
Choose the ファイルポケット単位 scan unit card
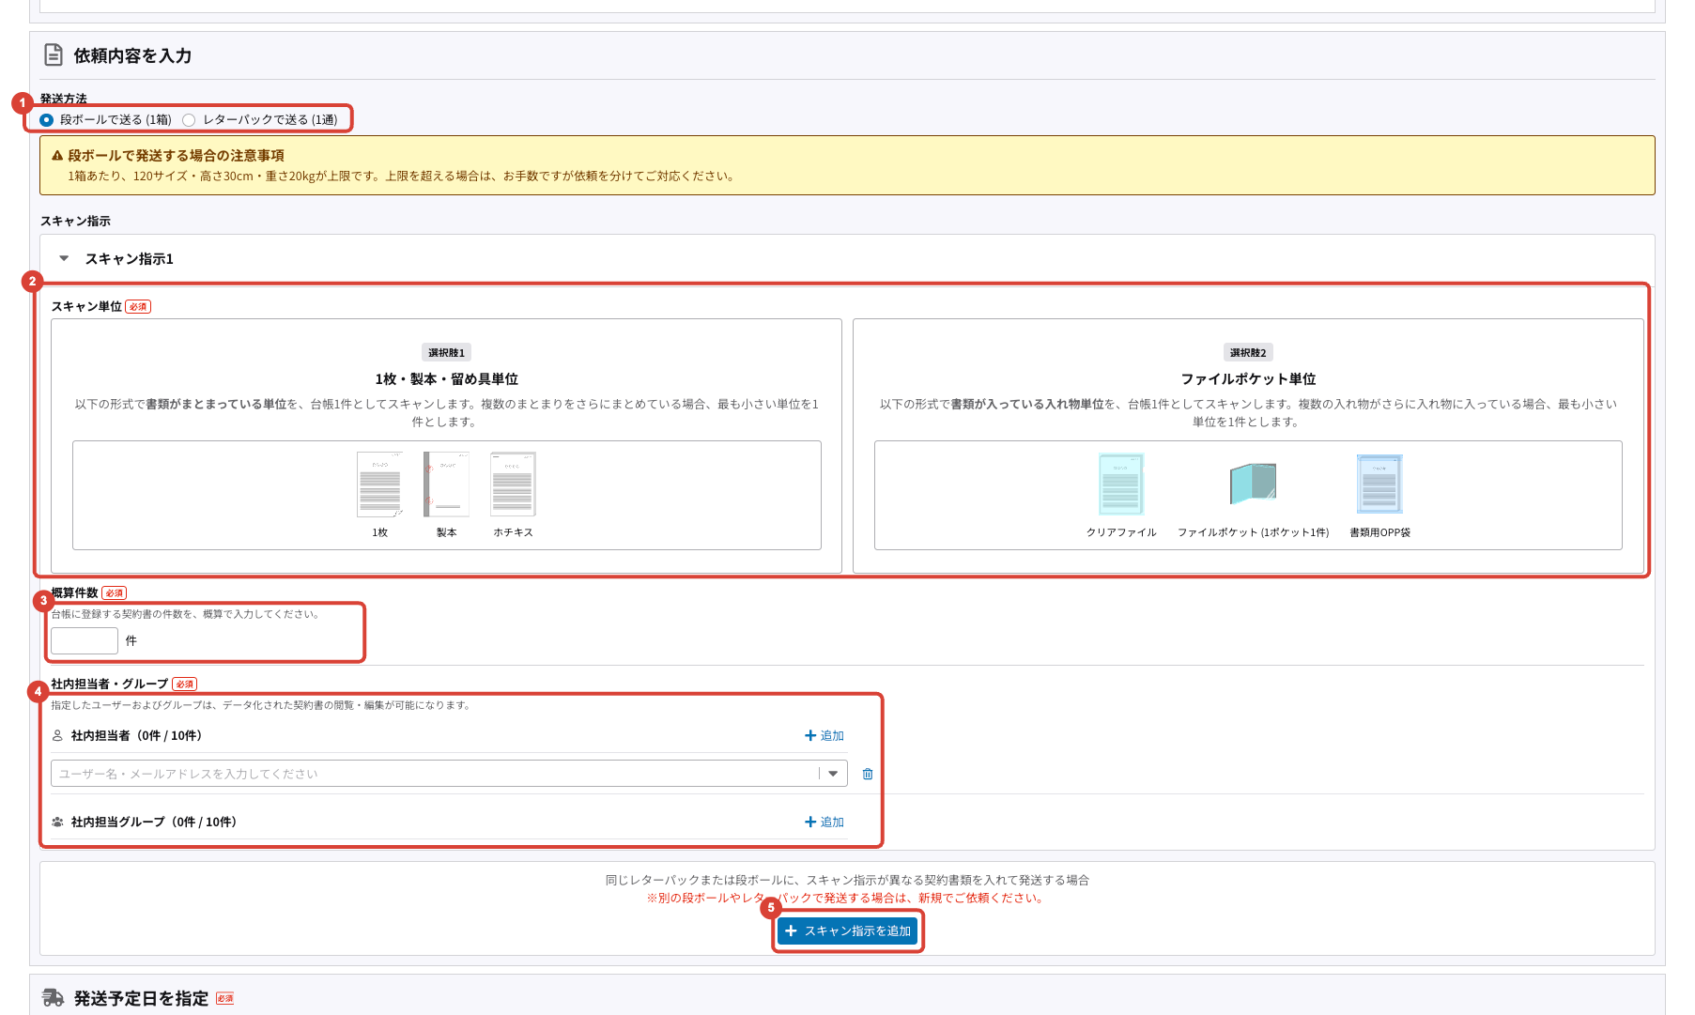pos(1248,445)
